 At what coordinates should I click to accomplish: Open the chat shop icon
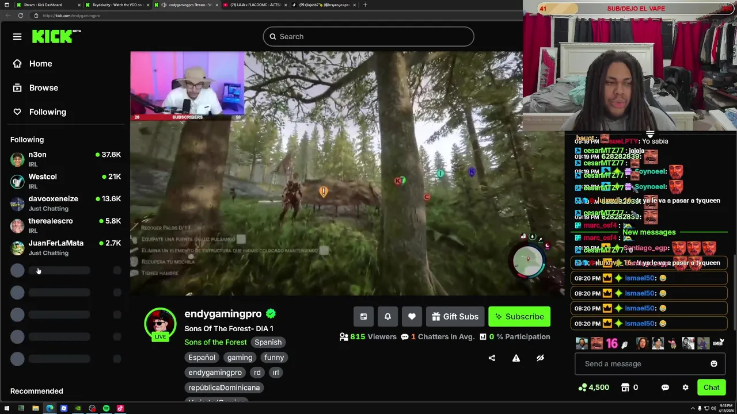625,388
